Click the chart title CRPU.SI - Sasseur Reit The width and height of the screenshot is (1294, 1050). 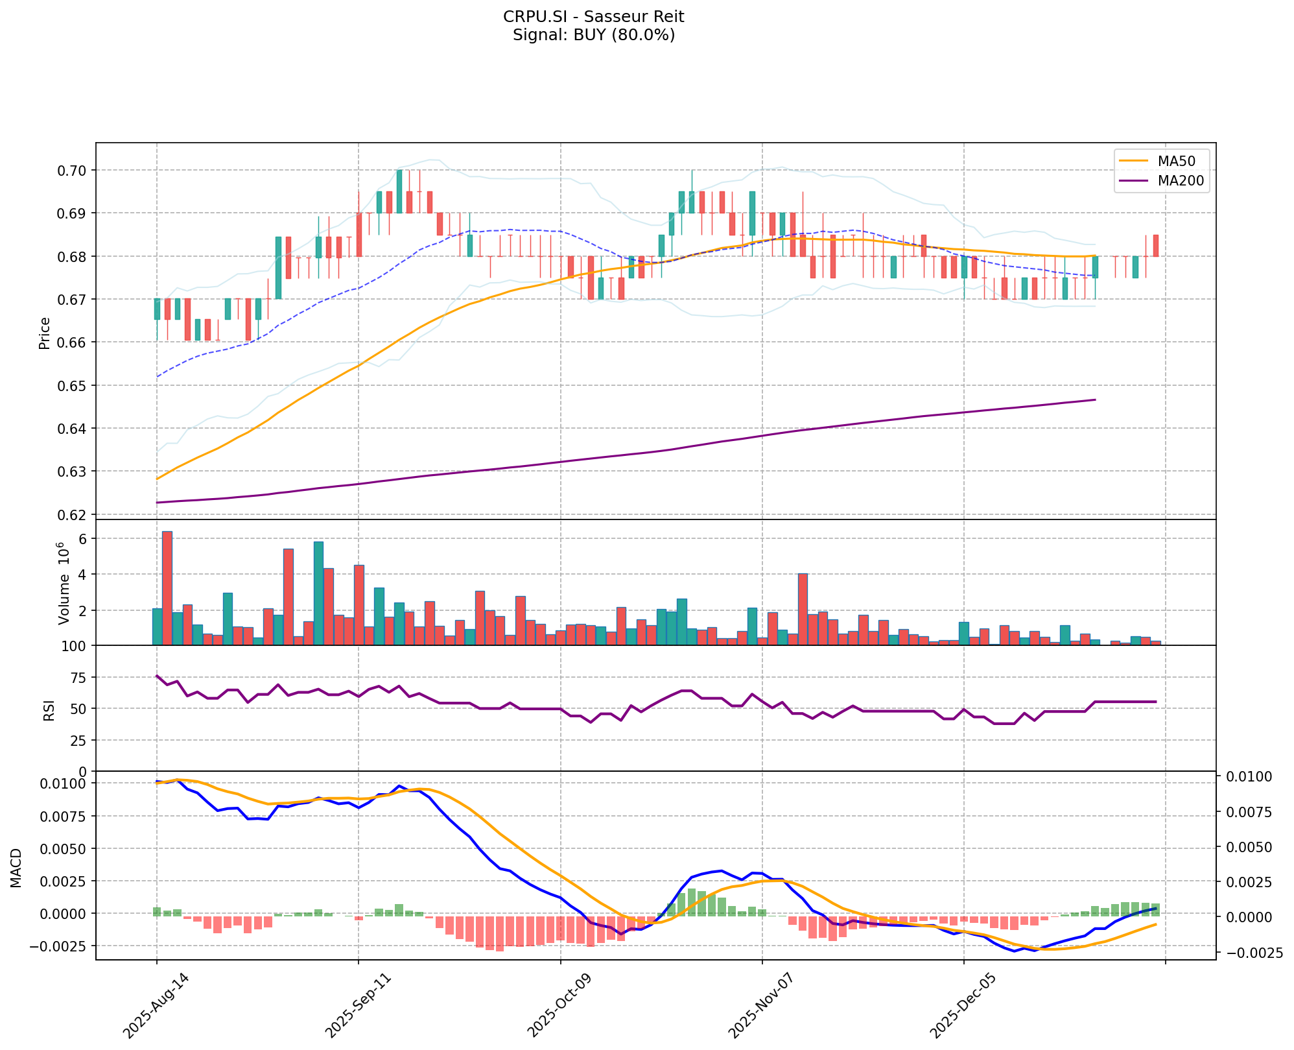(x=593, y=16)
